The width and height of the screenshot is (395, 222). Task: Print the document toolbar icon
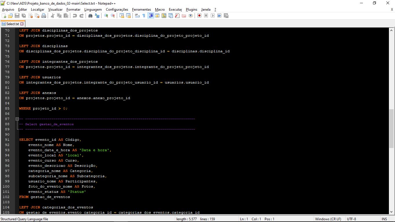[x=44, y=16]
